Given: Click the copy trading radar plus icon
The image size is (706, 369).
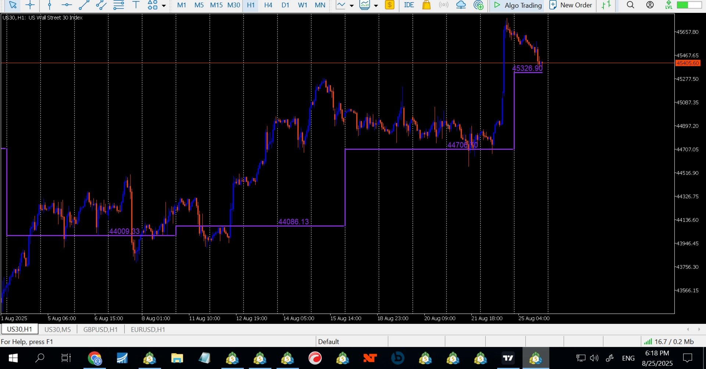Looking at the screenshot, I should [478, 5].
